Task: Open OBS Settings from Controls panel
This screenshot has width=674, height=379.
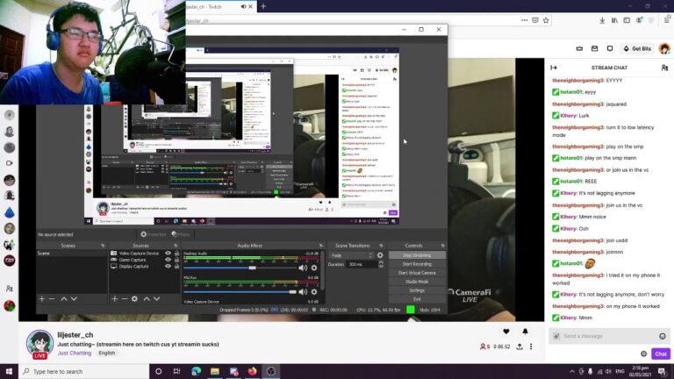Action: [417, 290]
